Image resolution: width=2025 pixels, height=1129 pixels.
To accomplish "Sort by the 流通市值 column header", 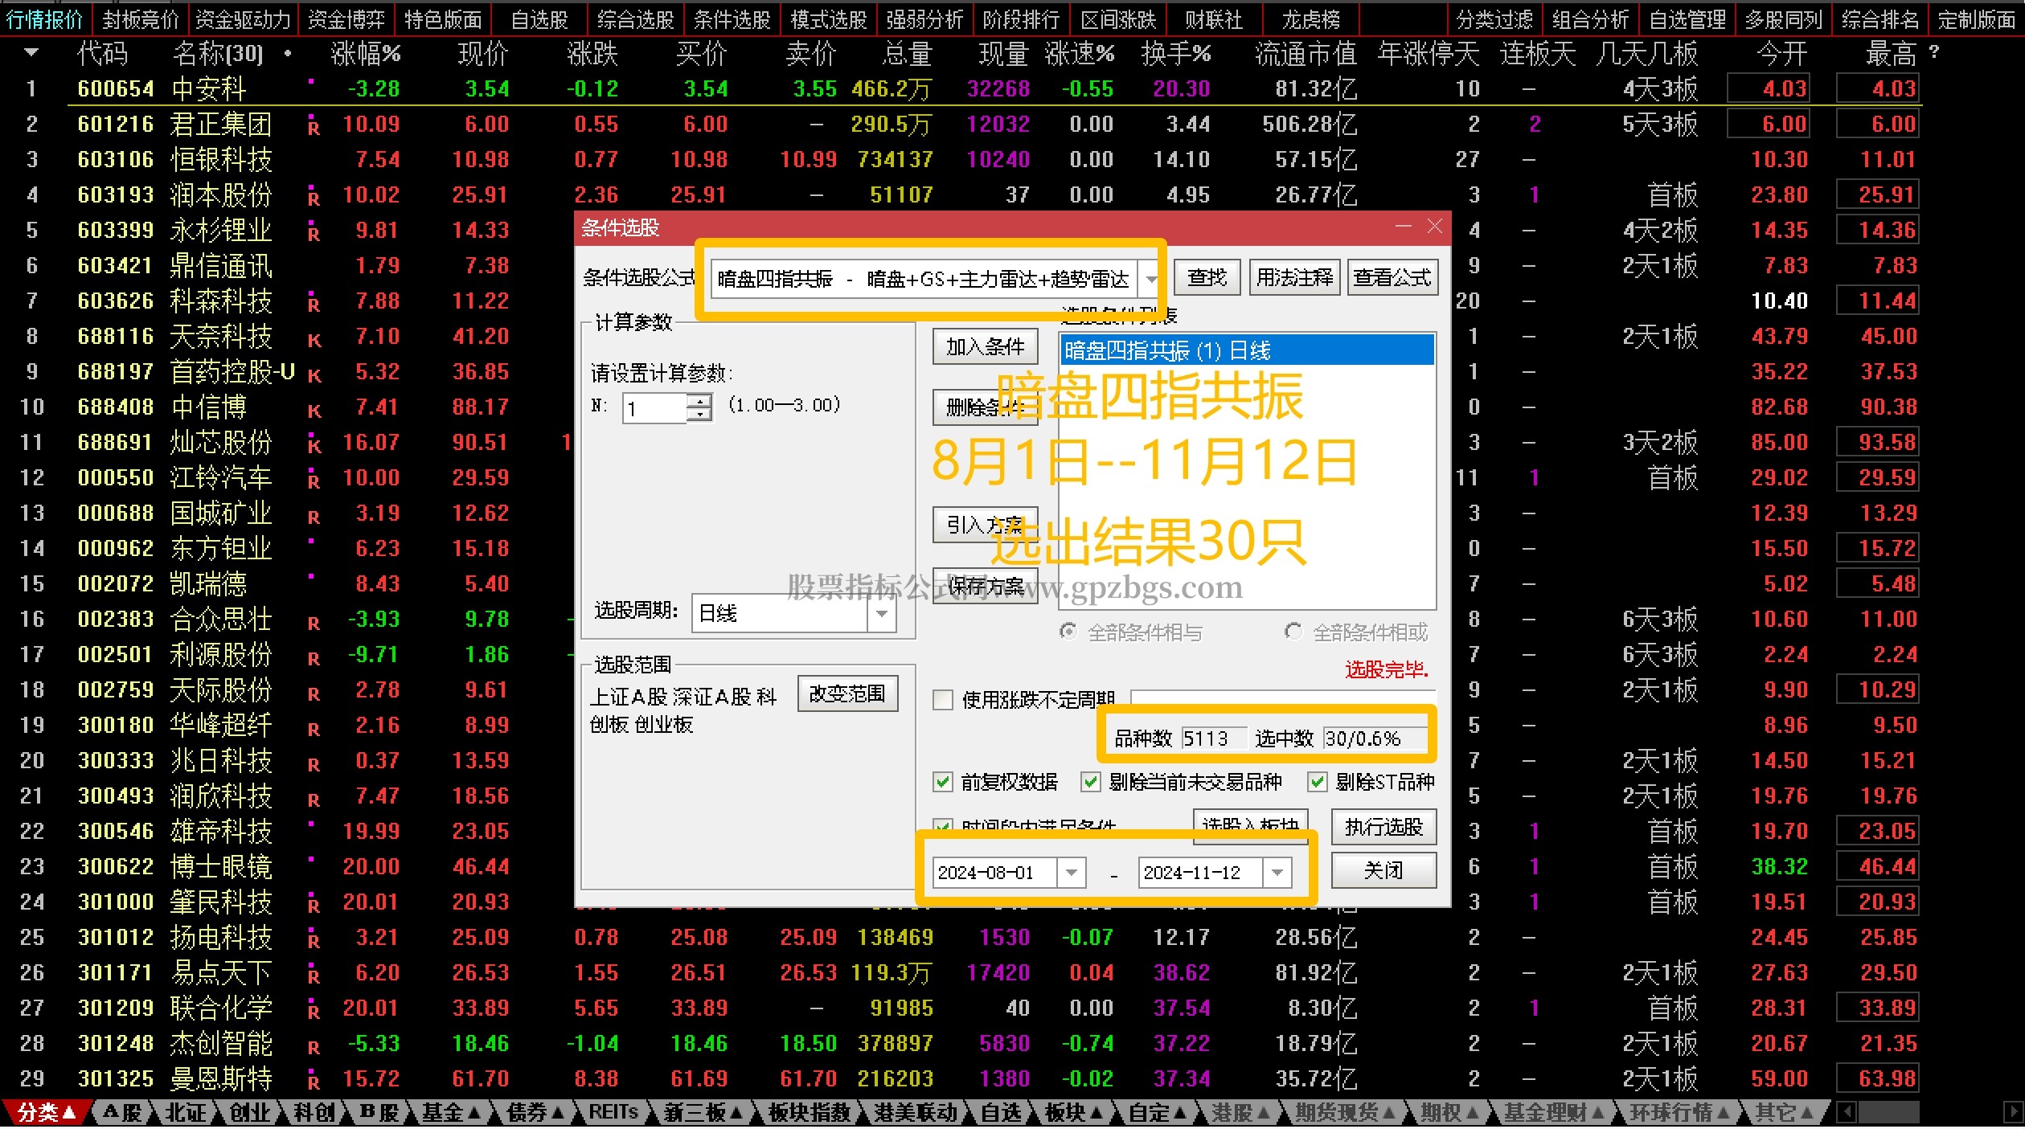I will [x=1306, y=54].
